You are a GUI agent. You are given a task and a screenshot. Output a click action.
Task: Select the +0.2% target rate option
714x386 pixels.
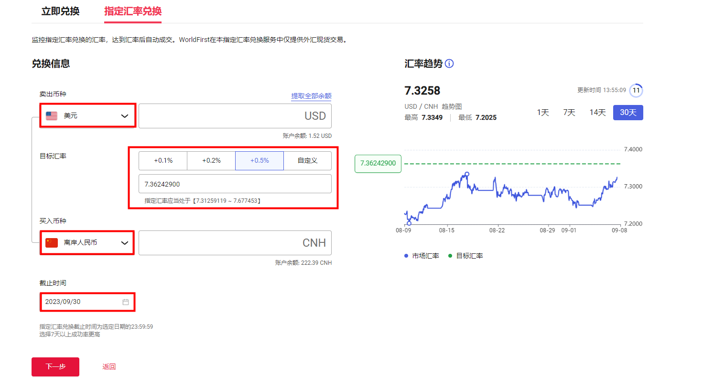pos(211,161)
